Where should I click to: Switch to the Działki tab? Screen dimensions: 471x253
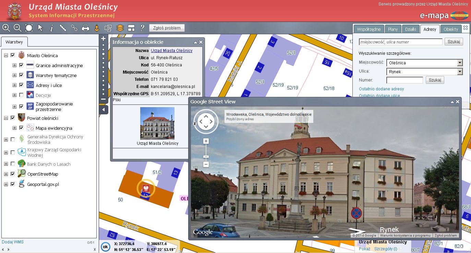pos(411,29)
